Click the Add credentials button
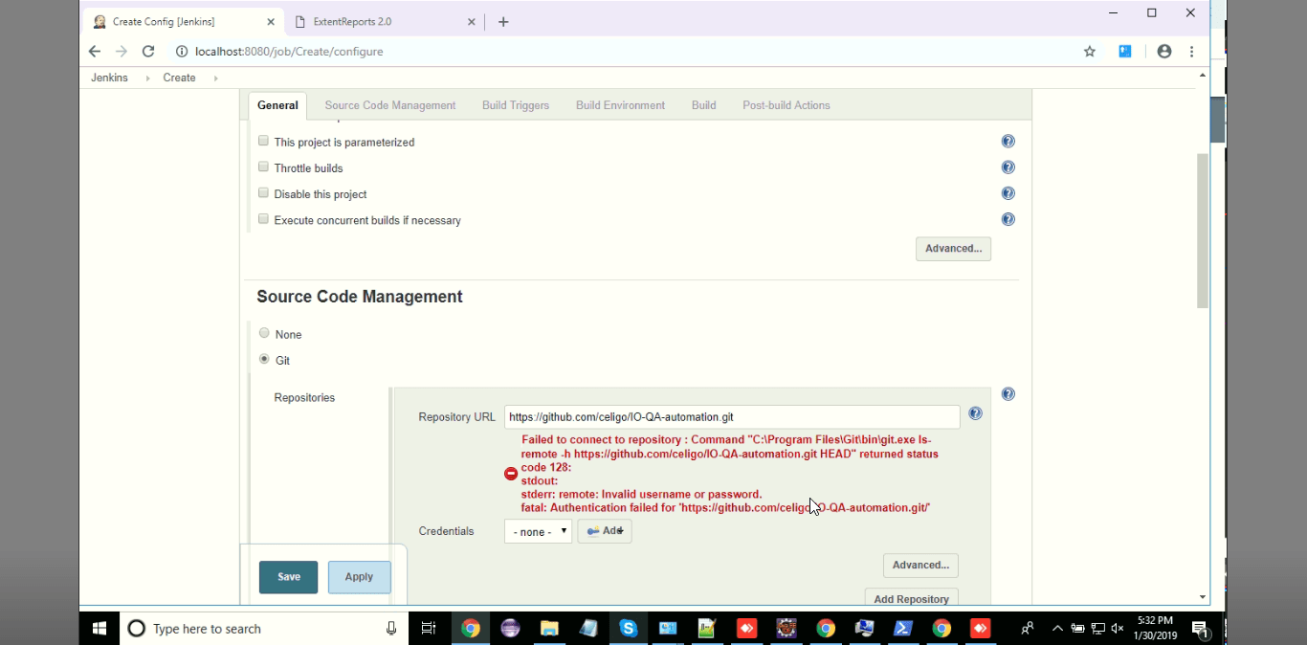The image size is (1307, 645). (605, 531)
